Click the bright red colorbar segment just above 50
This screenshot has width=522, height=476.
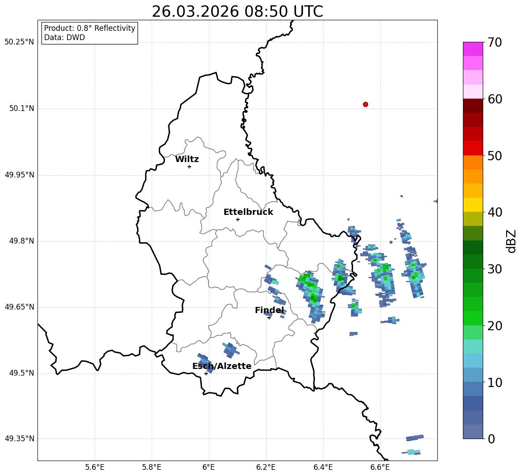tap(473, 148)
